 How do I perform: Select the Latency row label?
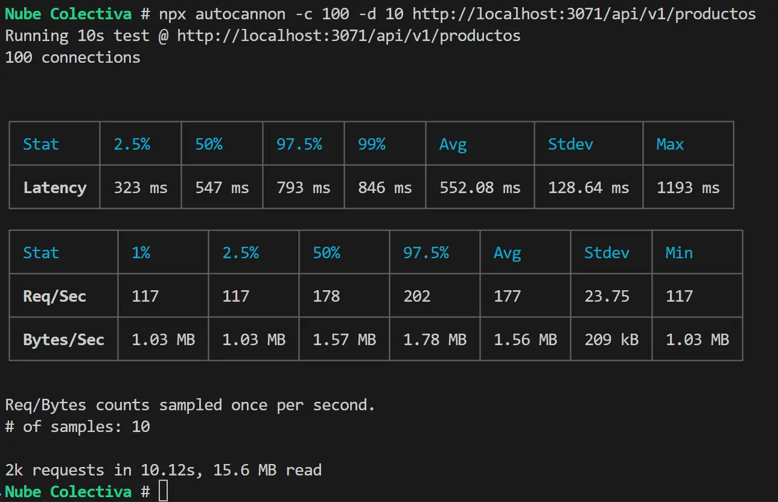[55, 188]
